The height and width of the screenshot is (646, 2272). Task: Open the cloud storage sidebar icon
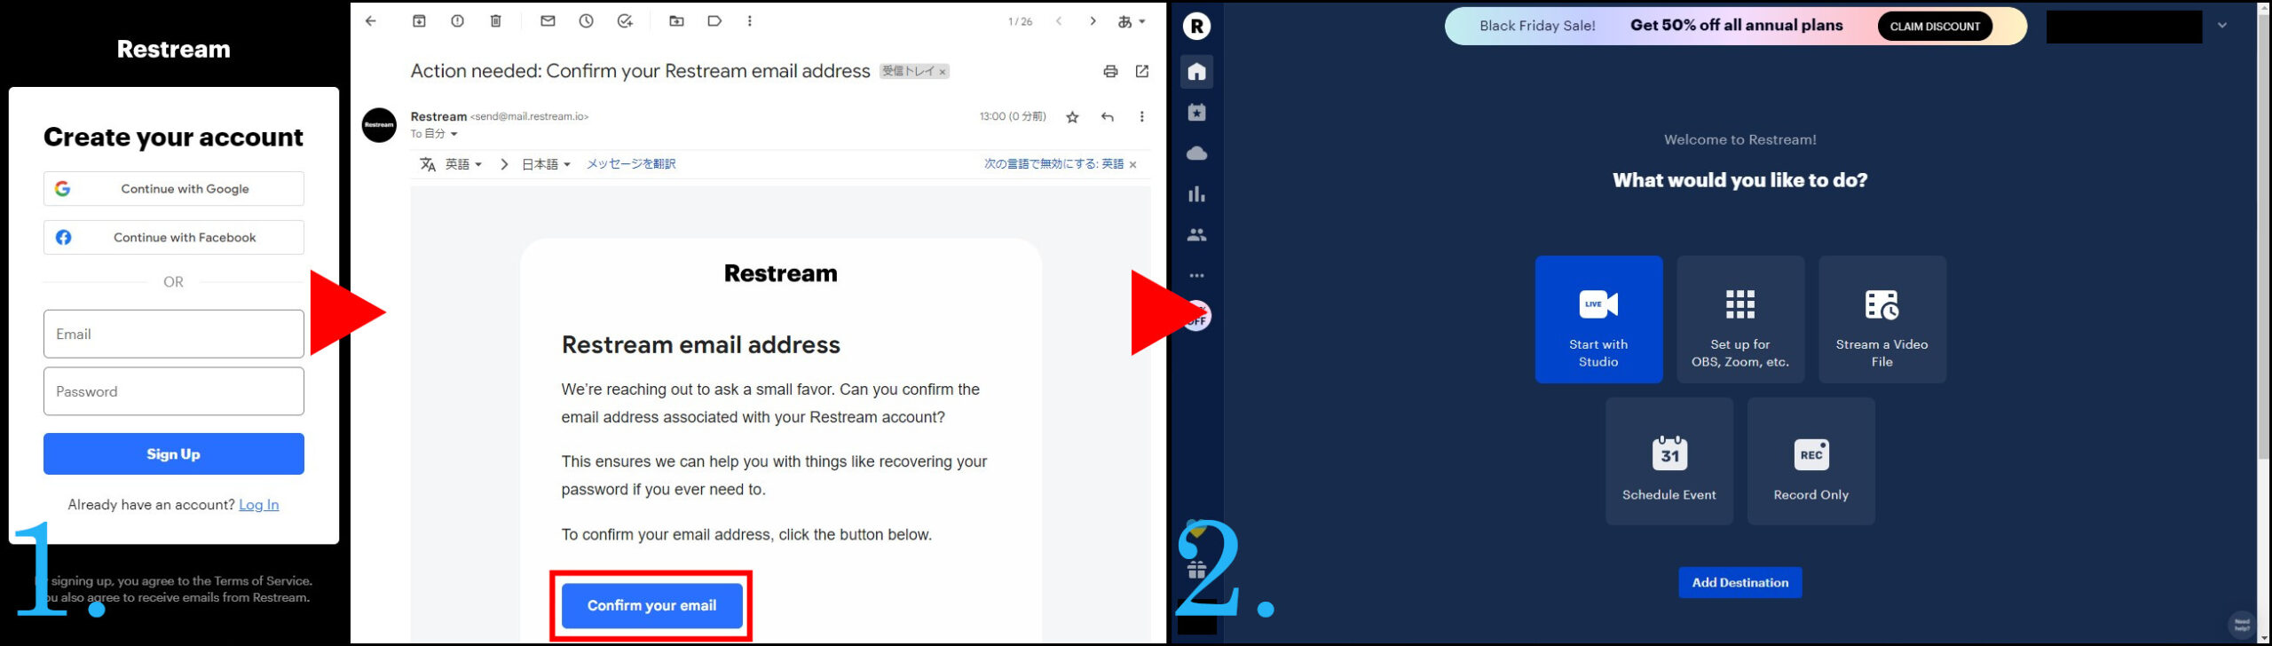click(x=1196, y=154)
